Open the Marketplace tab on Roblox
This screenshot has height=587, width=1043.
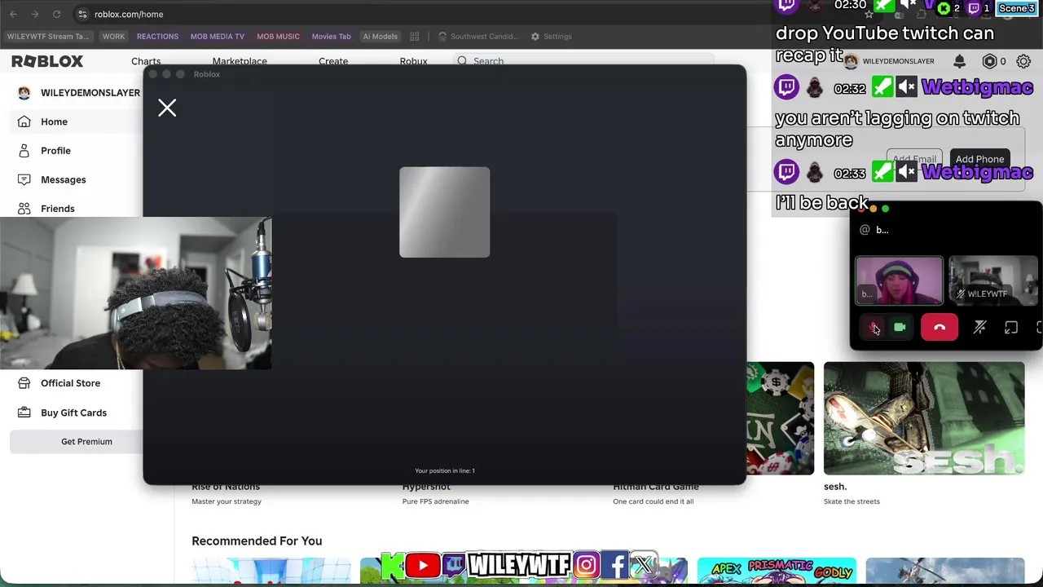pos(240,61)
